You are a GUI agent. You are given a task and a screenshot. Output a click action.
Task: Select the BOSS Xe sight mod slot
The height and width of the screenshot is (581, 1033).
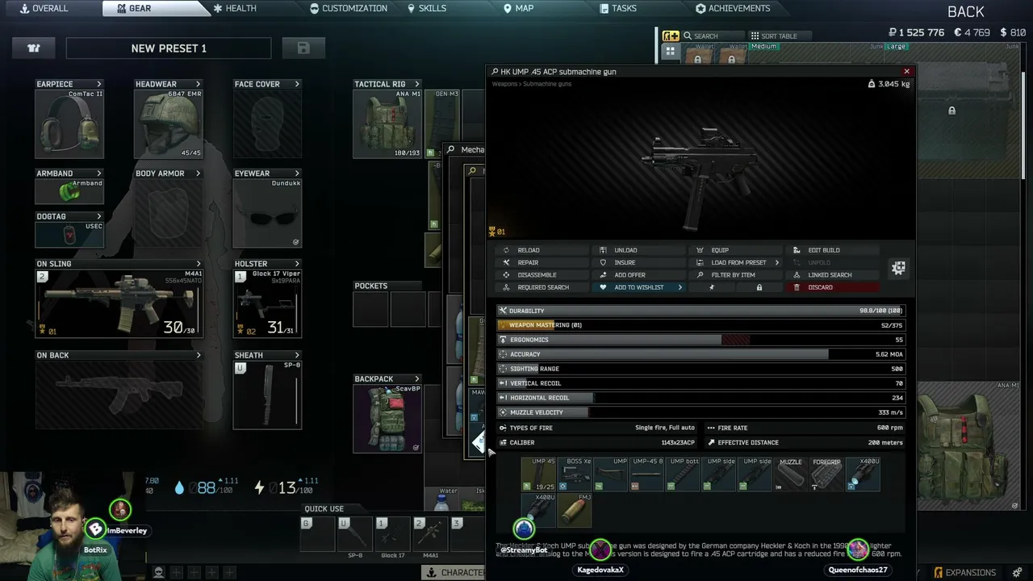(x=575, y=474)
